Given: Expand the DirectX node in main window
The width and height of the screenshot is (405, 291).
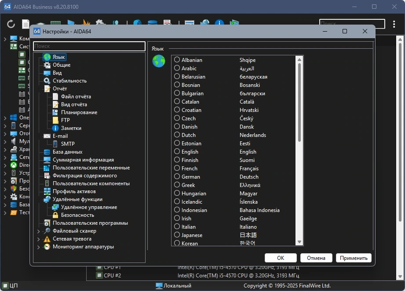Looking at the screenshot, I should pyautogui.click(x=5, y=165).
